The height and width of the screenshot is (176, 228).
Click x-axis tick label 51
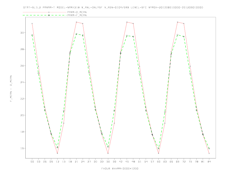tap(140, 162)
